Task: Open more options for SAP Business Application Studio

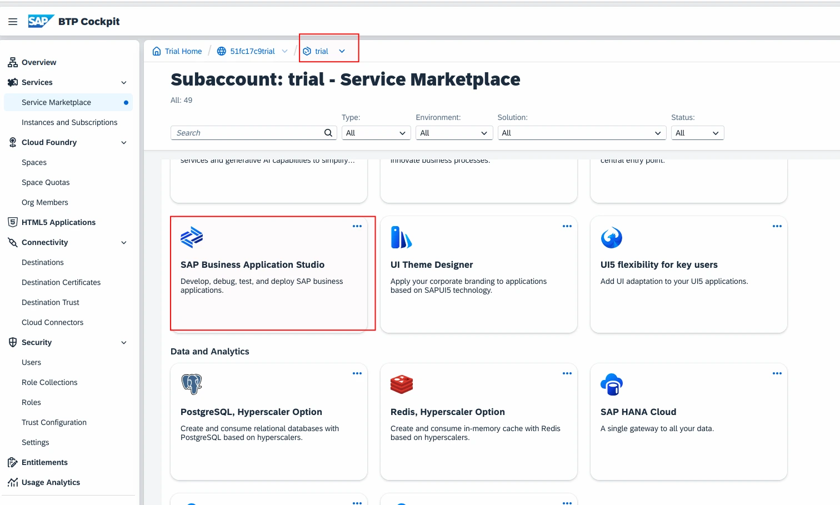Action: click(357, 226)
